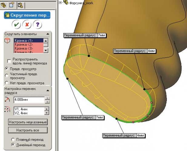Expand the Форсунка_work tree node
Screen dimensions: 187x151
pyautogui.click(x=60, y=2)
